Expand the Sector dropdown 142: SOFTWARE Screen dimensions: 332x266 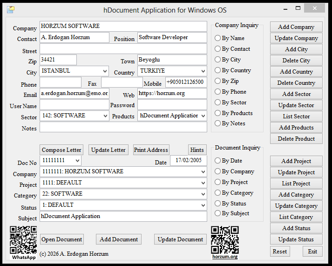[x=104, y=116]
